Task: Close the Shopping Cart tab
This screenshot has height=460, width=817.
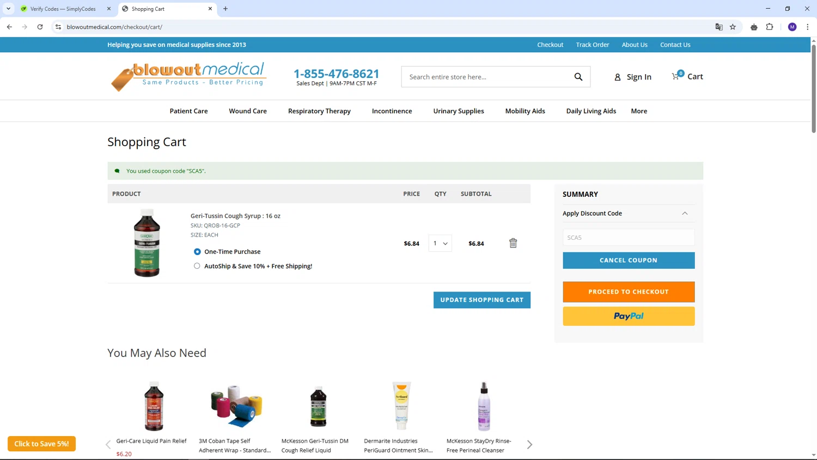Action: click(210, 9)
